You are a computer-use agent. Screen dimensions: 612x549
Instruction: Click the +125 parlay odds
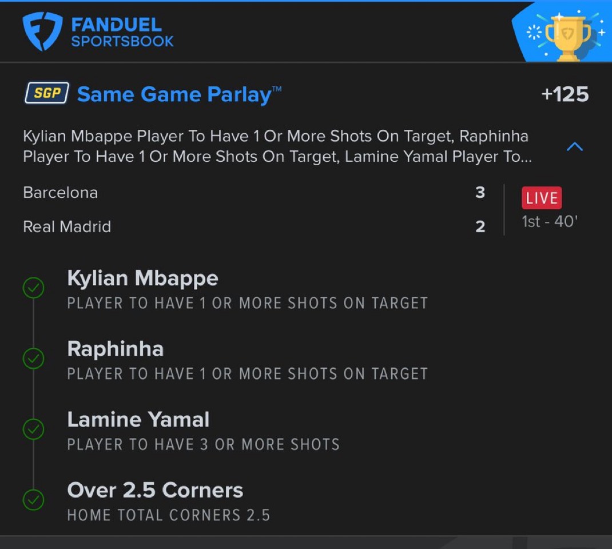[x=565, y=94]
